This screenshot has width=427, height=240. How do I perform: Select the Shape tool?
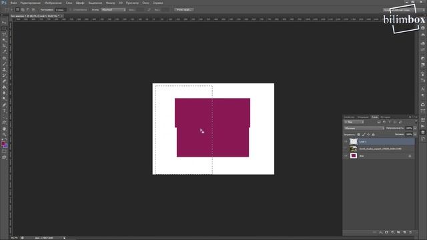tap(4, 123)
